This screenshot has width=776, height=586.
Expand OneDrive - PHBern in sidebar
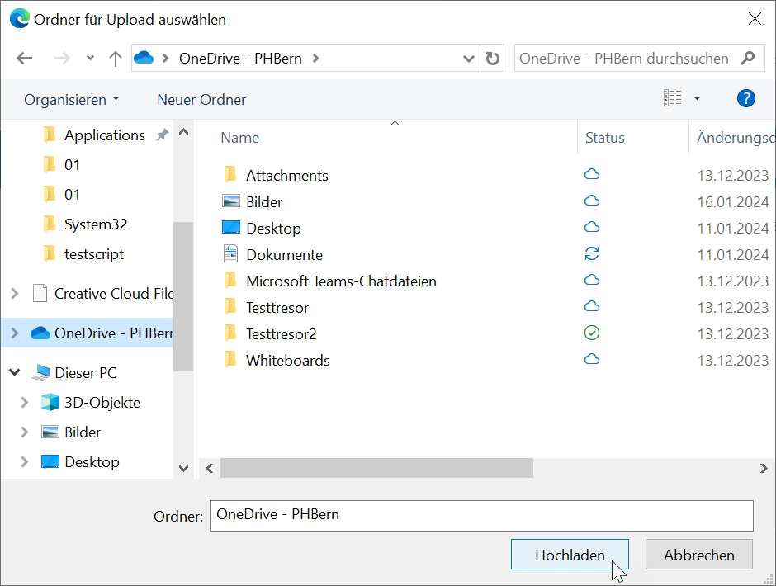coord(15,333)
